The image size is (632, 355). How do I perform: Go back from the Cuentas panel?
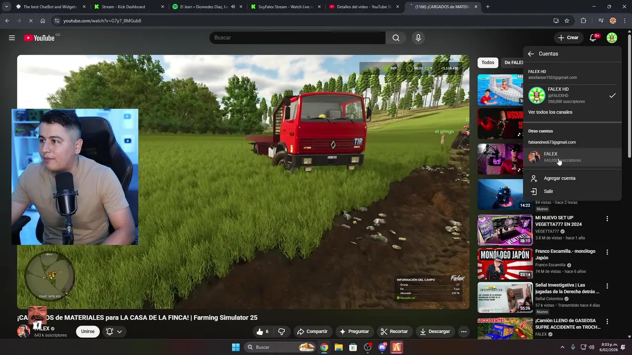point(531,54)
